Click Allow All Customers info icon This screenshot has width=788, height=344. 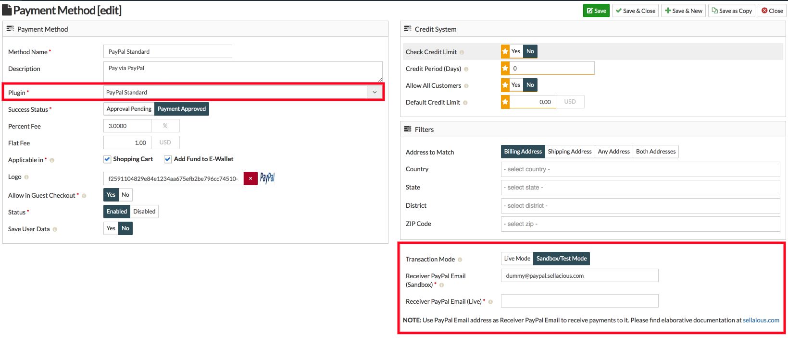[466, 86]
